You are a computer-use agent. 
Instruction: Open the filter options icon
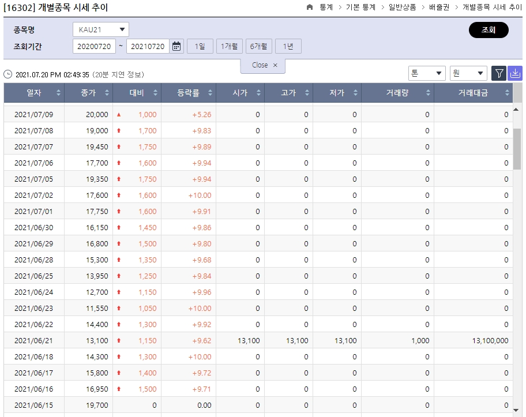[x=499, y=73]
